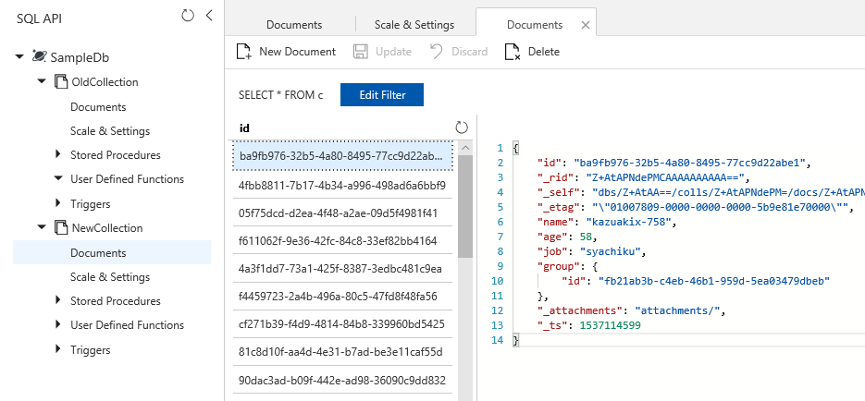Open Documents under OldCollection
865x401 pixels.
click(98, 106)
